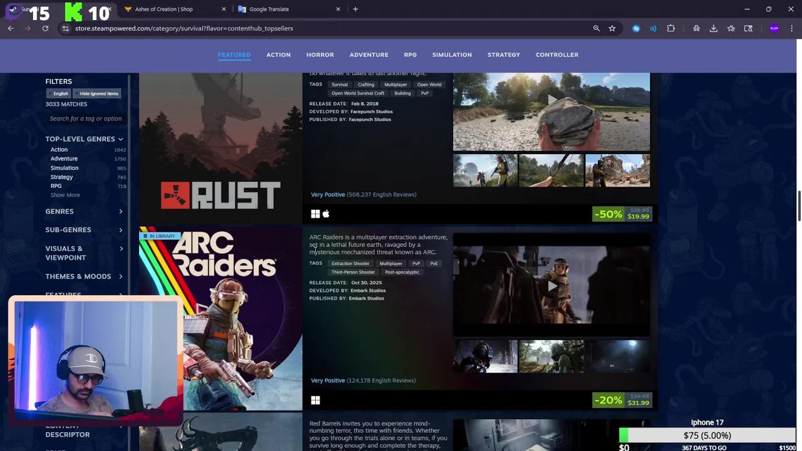Click the Windows platform icon for Rust
The height and width of the screenshot is (451, 802).
[x=315, y=214]
